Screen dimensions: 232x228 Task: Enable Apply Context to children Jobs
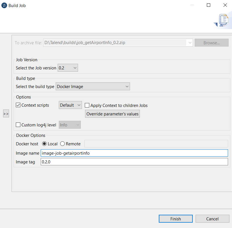[87, 105]
